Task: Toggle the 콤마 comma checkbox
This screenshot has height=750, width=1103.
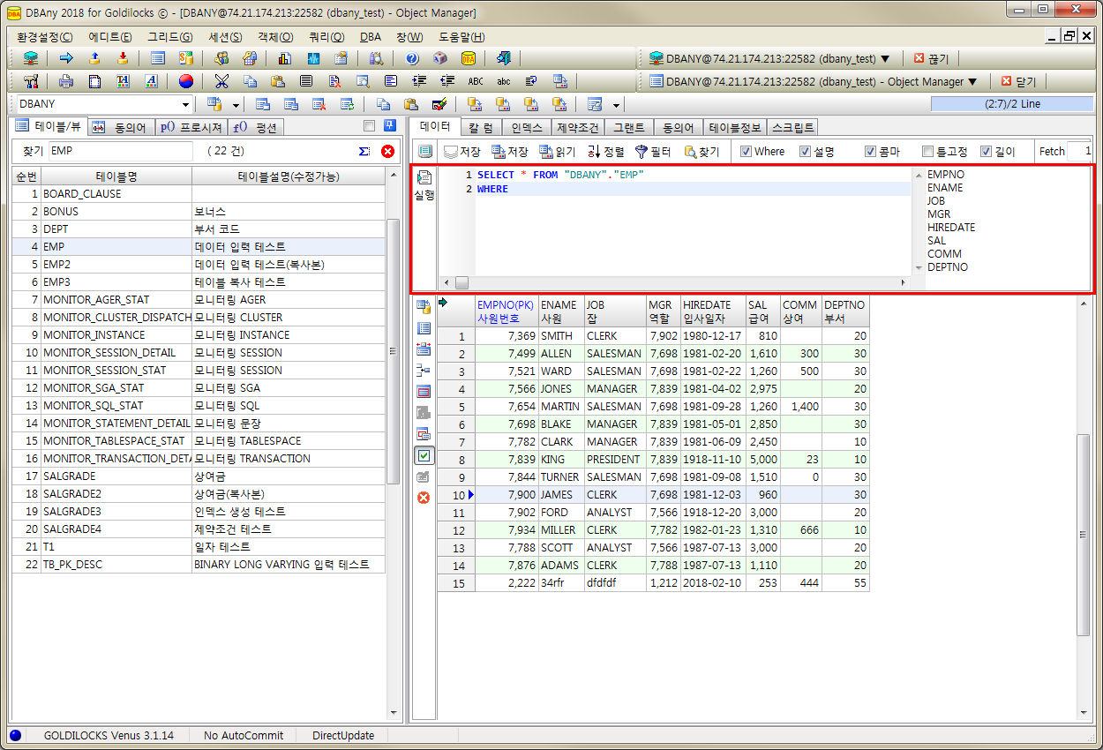Action: [x=870, y=151]
